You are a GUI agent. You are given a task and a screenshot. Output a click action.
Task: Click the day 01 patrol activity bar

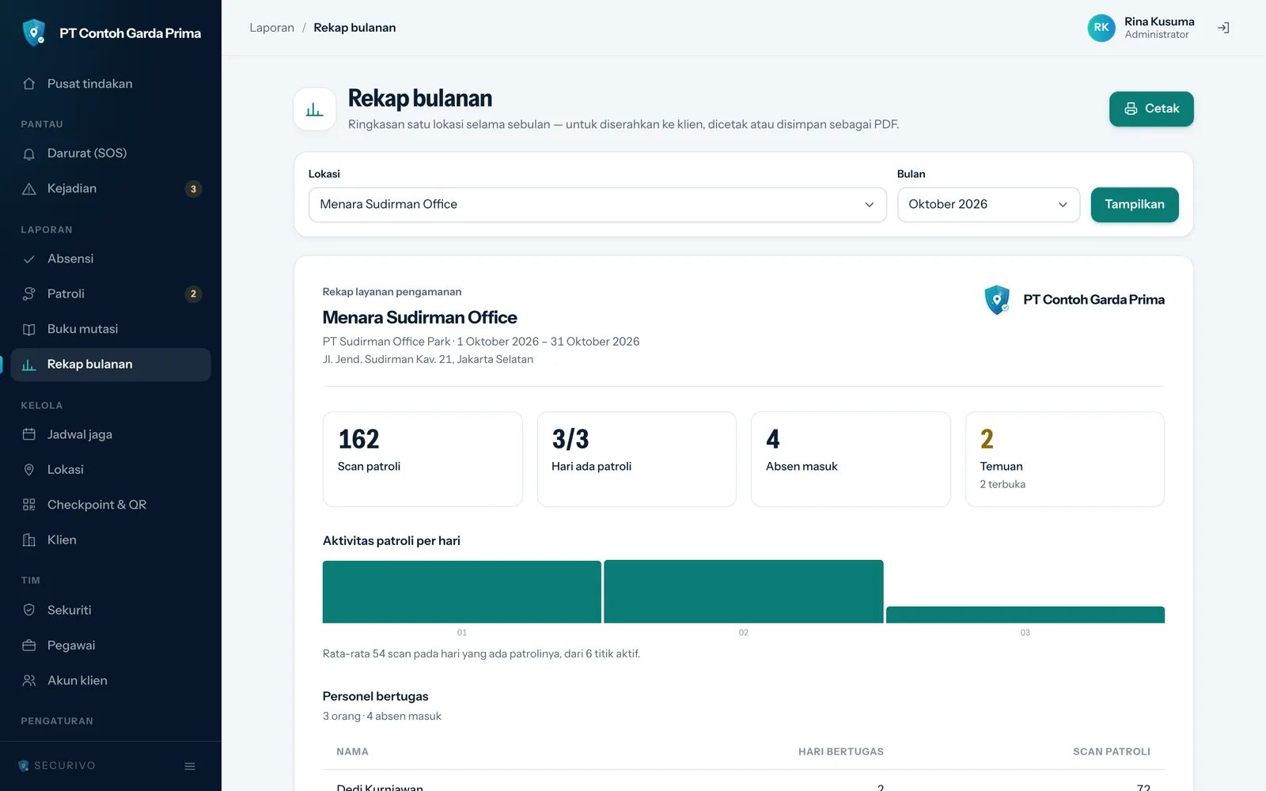[462, 592]
